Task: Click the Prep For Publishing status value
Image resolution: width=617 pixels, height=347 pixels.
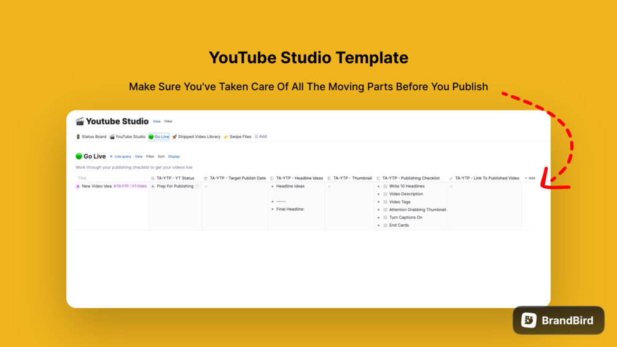Action: [175, 187]
